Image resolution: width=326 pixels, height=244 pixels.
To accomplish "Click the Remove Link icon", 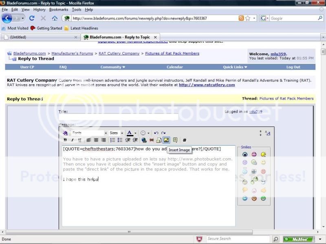I will 152,140.
